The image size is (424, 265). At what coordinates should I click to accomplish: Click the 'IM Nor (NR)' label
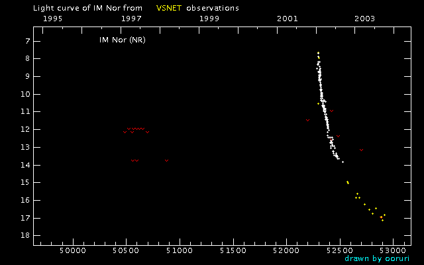click(x=122, y=40)
